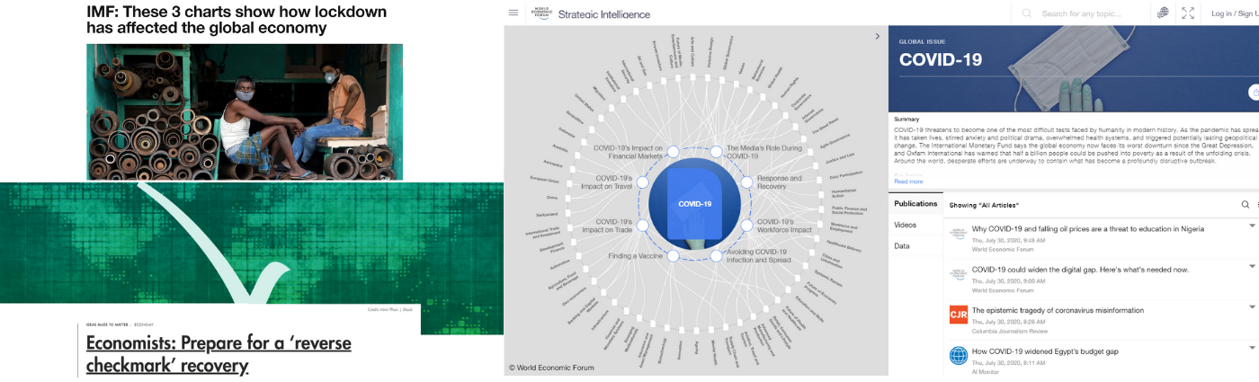Click the COVID-19 banner title

tap(941, 60)
